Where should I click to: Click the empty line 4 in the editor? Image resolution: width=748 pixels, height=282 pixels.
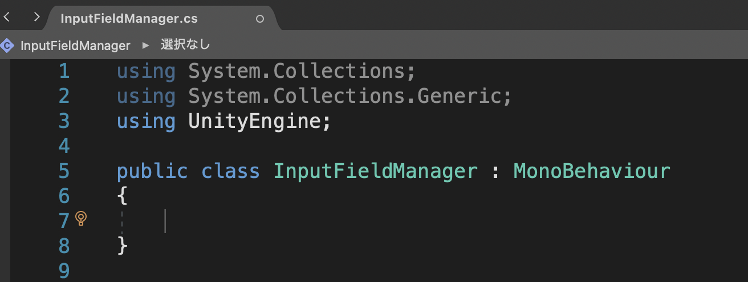[x=399, y=146]
